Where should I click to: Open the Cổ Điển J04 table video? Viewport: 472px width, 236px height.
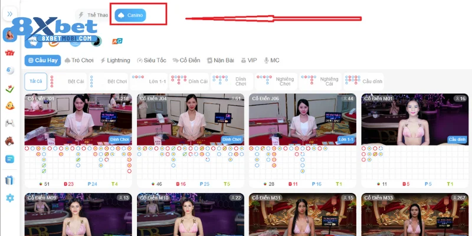click(191, 120)
